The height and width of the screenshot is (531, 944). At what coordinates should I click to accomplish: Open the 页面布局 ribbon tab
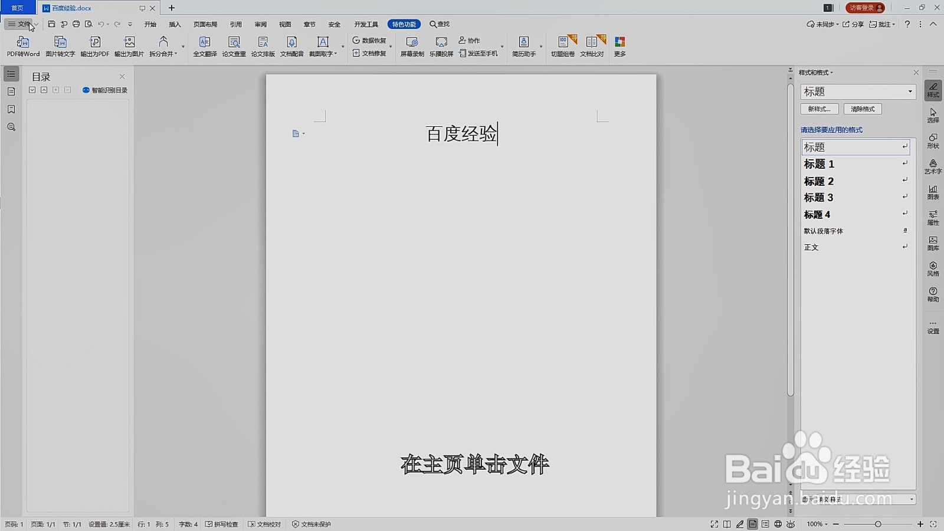205,24
